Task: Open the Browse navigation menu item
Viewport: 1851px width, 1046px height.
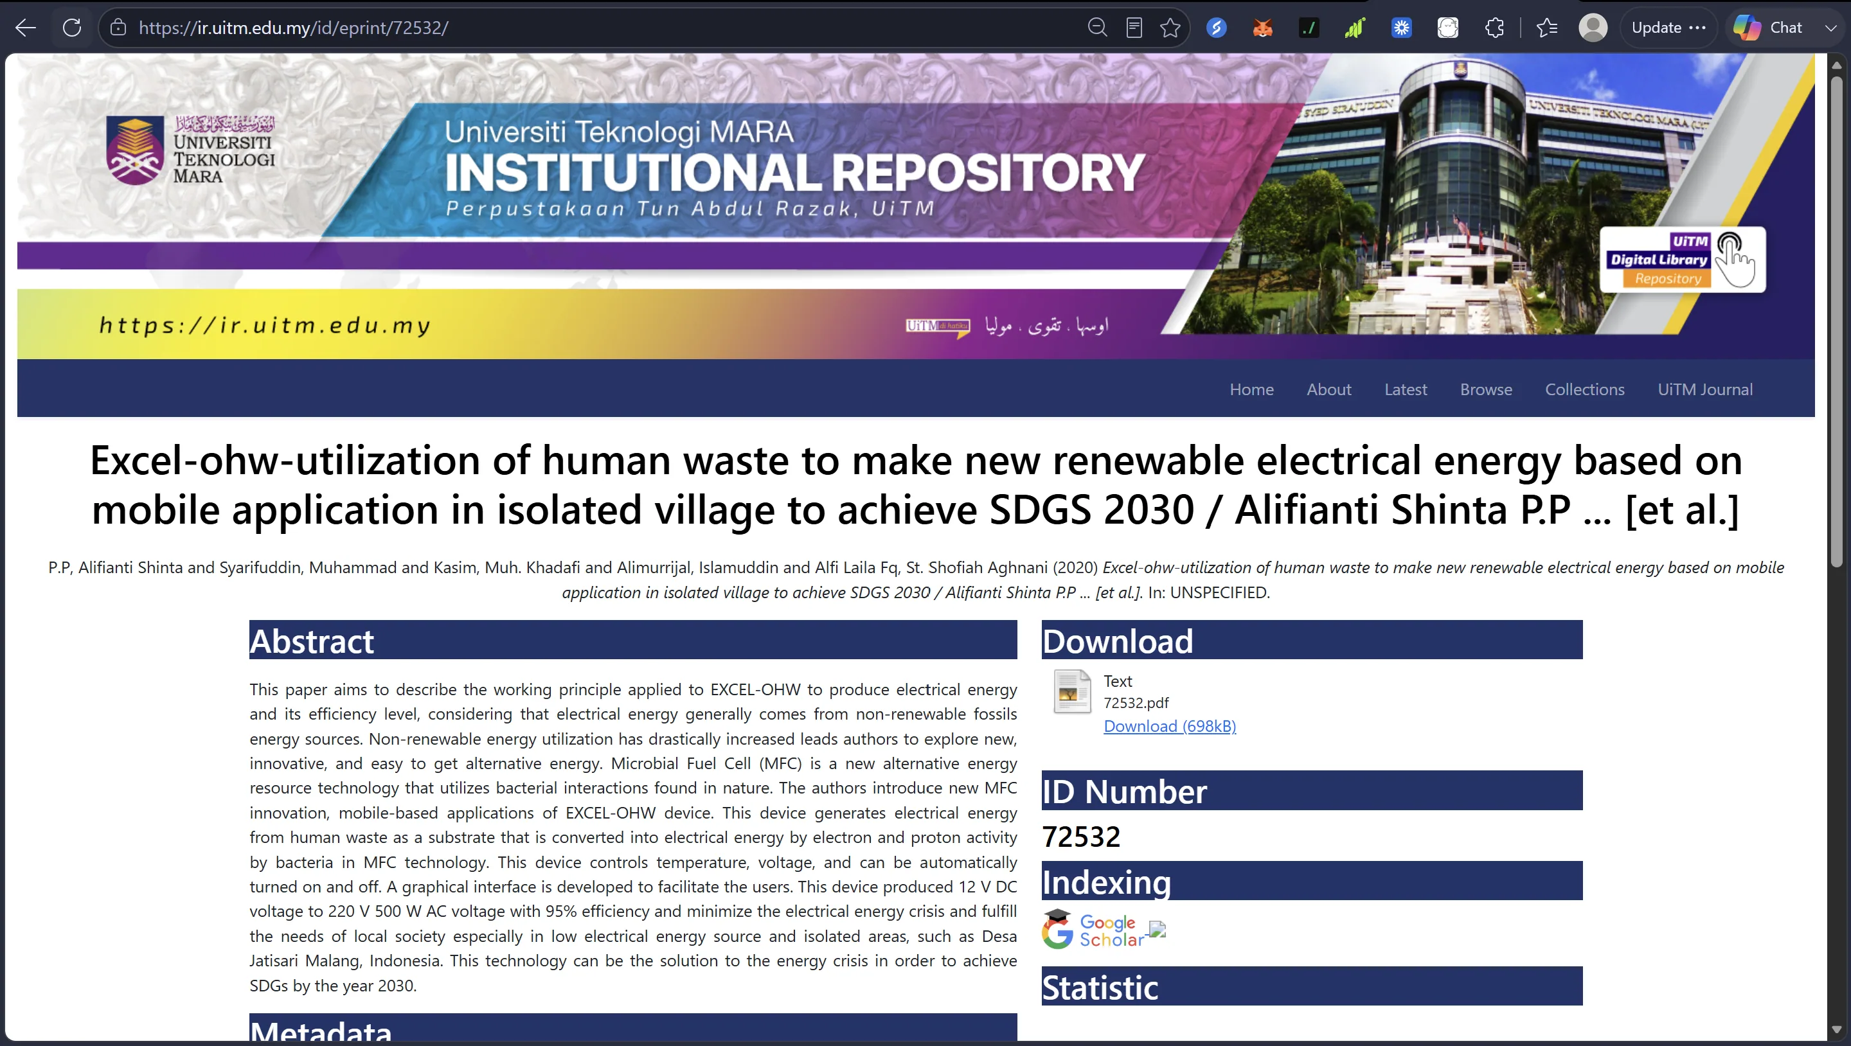Action: pos(1485,389)
